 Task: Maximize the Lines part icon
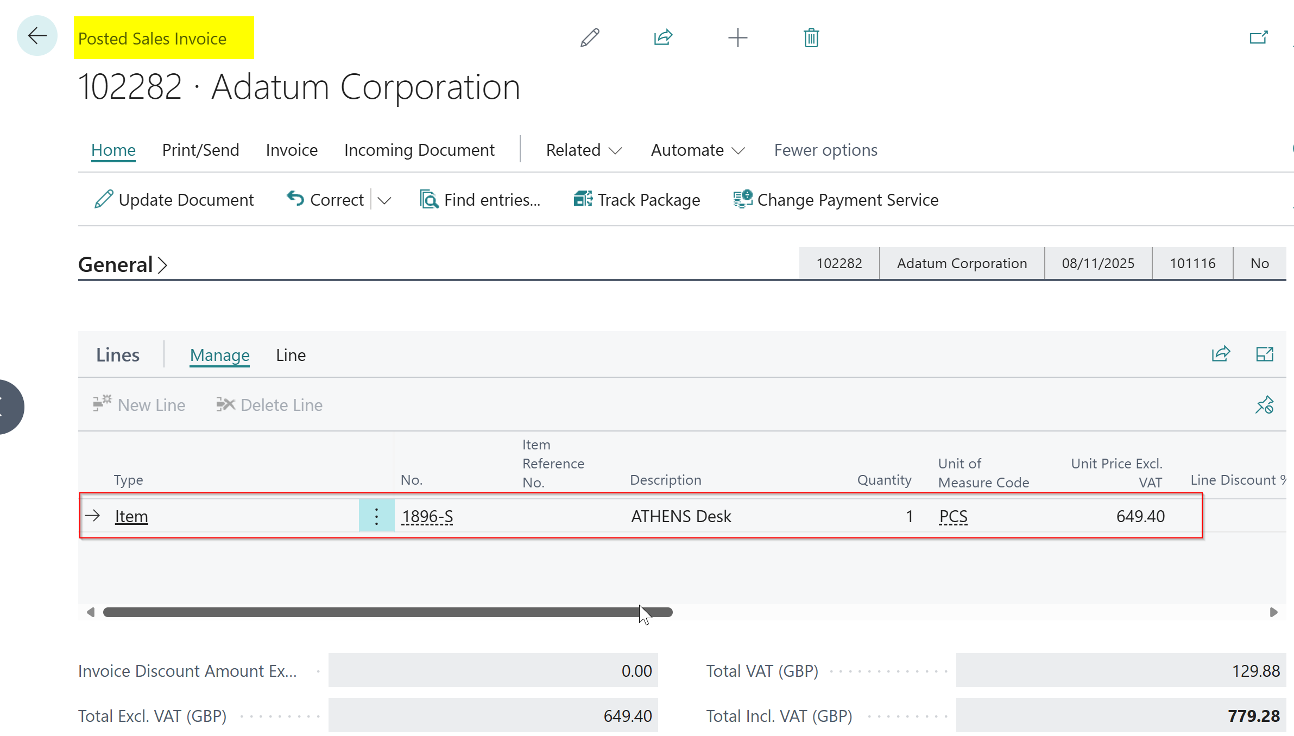point(1265,354)
